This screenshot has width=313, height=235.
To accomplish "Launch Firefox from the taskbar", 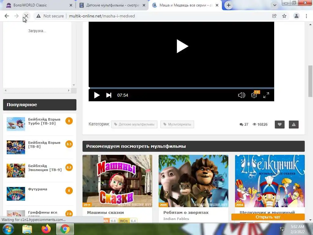I will click(x=46, y=229).
